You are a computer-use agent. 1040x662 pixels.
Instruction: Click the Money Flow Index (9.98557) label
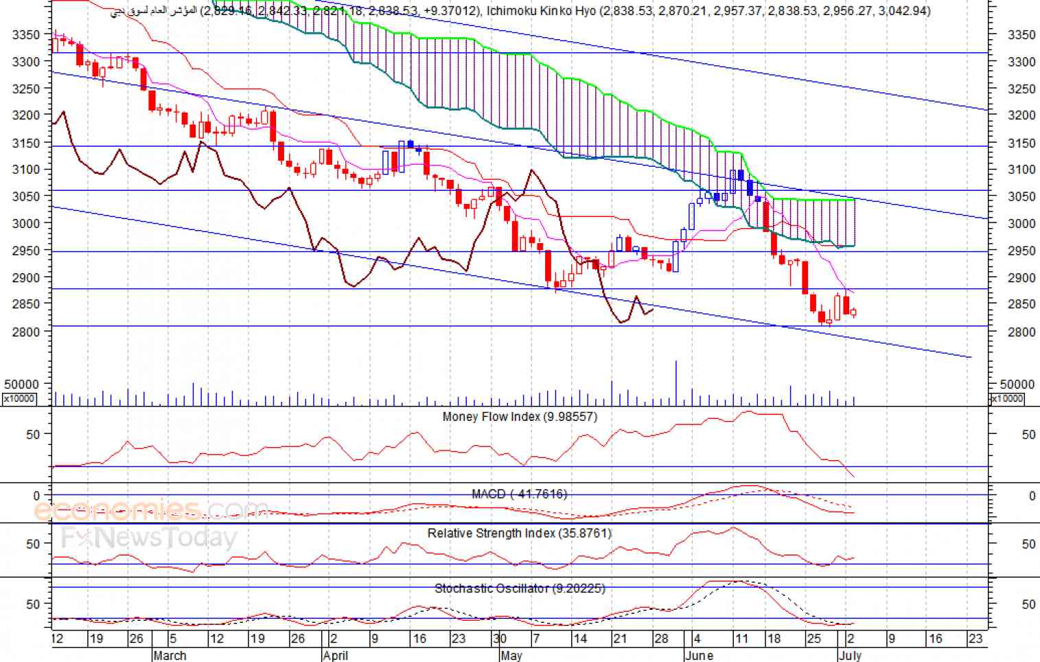coord(520,417)
